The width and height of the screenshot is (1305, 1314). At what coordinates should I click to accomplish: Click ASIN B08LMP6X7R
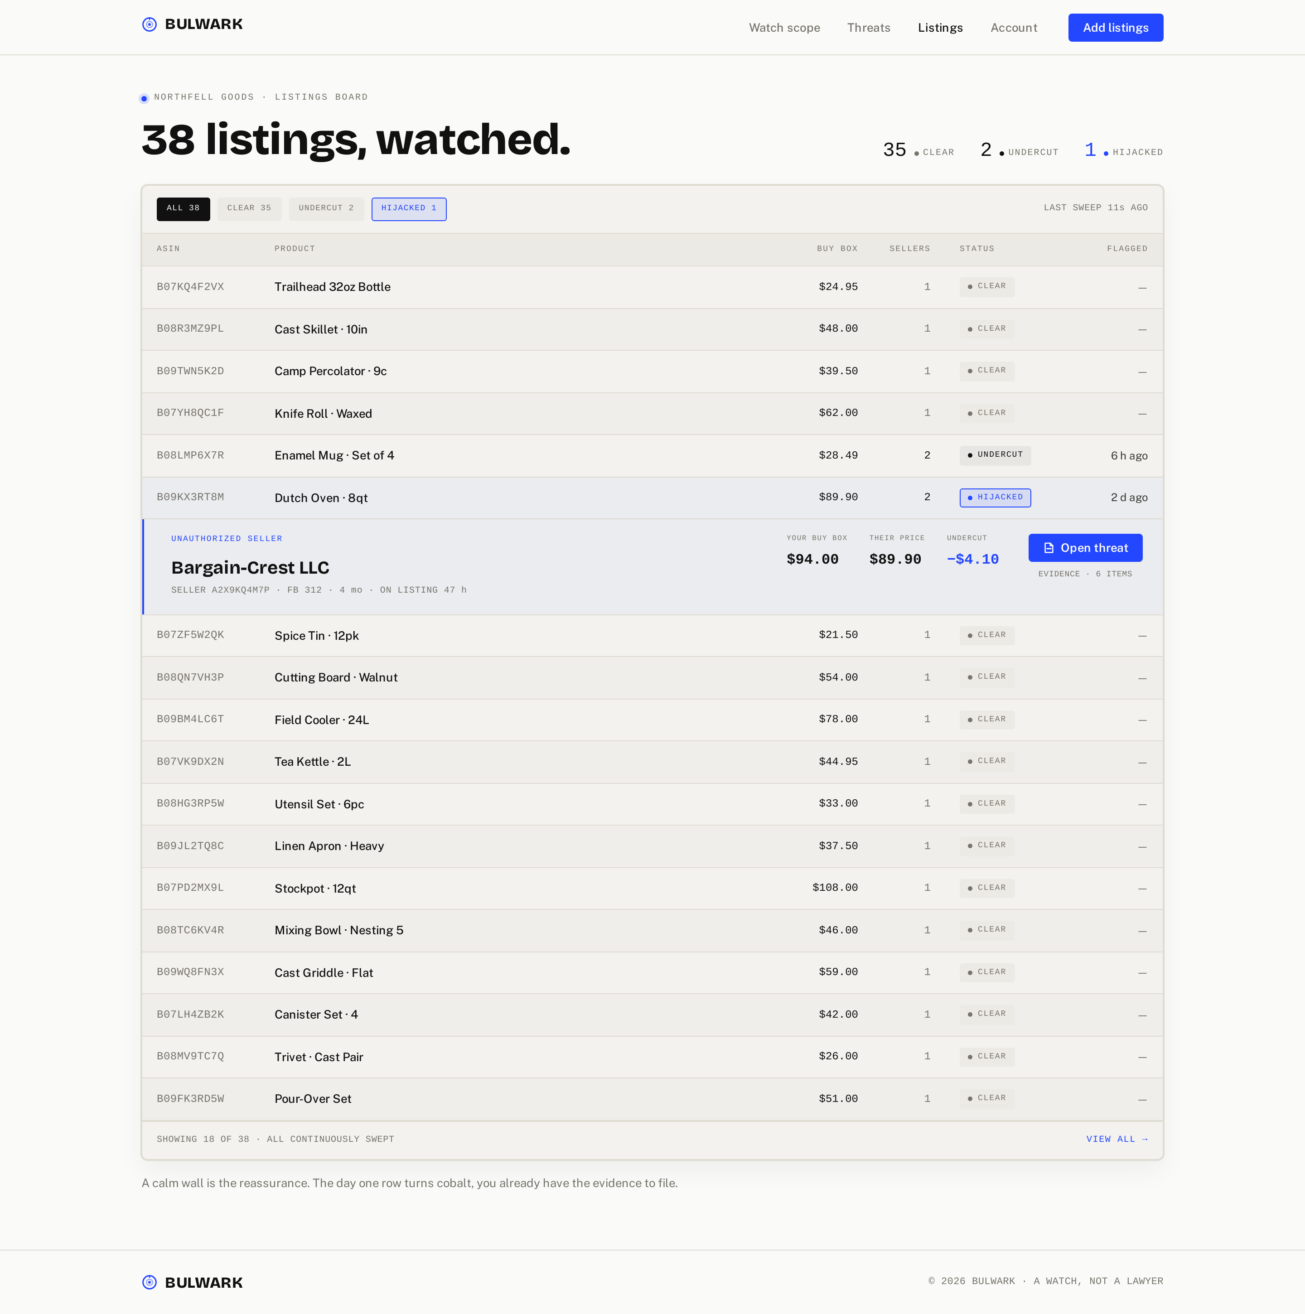[190, 456]
